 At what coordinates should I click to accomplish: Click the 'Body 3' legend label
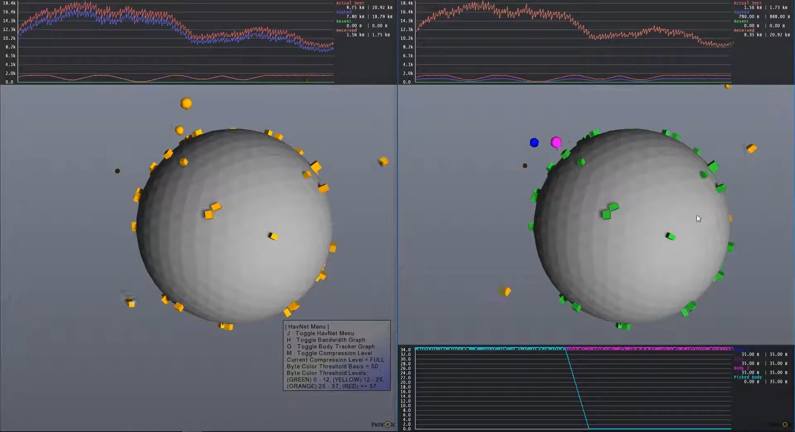point(741,368)
